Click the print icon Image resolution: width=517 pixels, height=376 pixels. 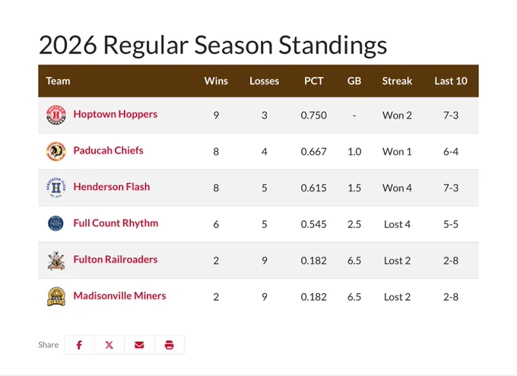tap(169, 345)
